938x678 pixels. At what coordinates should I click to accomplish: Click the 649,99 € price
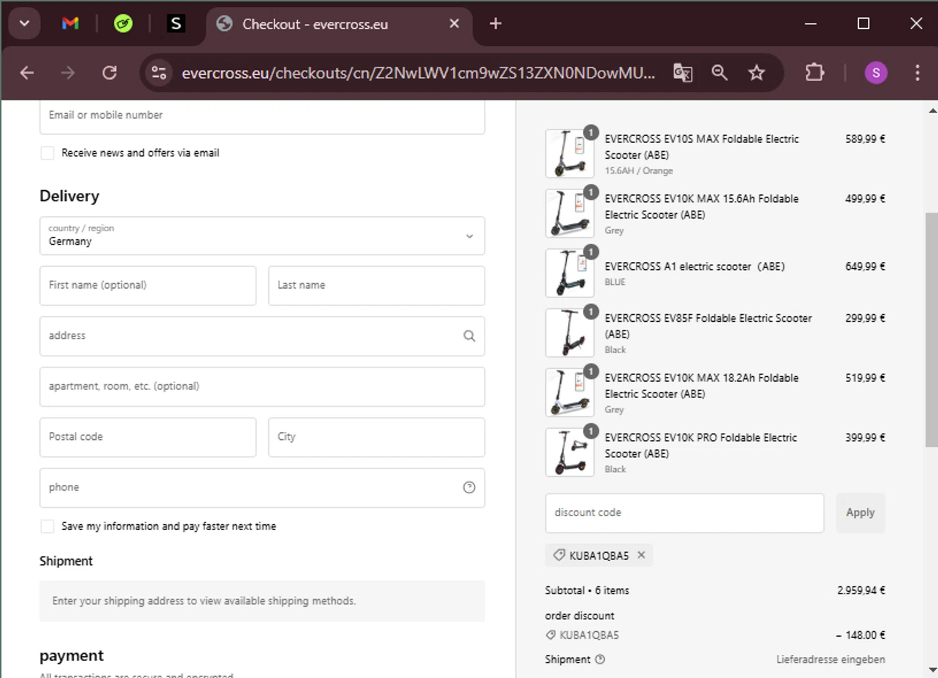point(865,267)
